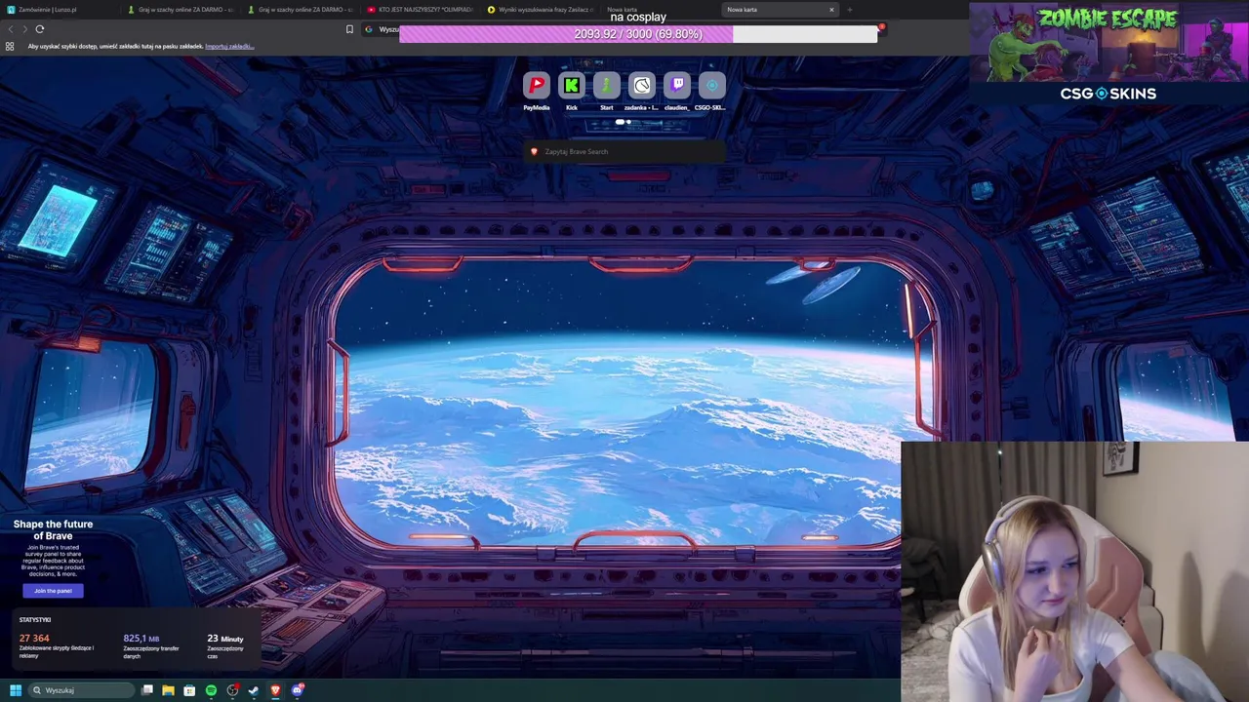Click the 825,1 MB saved data stat
The width and height of the screenshot is (1249, 702).
(141, 638)
